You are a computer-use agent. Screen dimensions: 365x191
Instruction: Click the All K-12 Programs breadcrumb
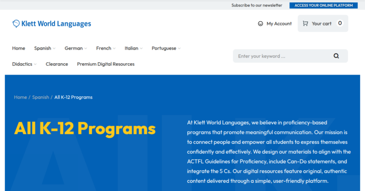click(73, 97)
